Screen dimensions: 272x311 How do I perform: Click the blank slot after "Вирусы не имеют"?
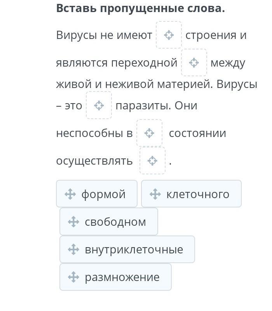tap(169, 35)
